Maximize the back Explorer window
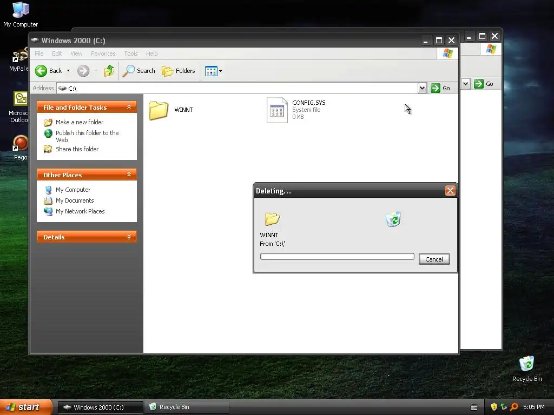Screen dimensions: 554x415 coord(482,36)
